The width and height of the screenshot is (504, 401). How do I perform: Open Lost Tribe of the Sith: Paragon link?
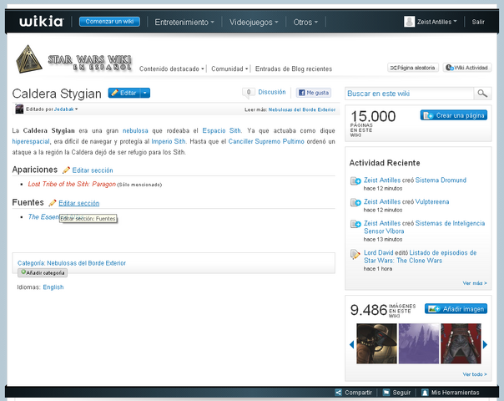pos(72,184)
